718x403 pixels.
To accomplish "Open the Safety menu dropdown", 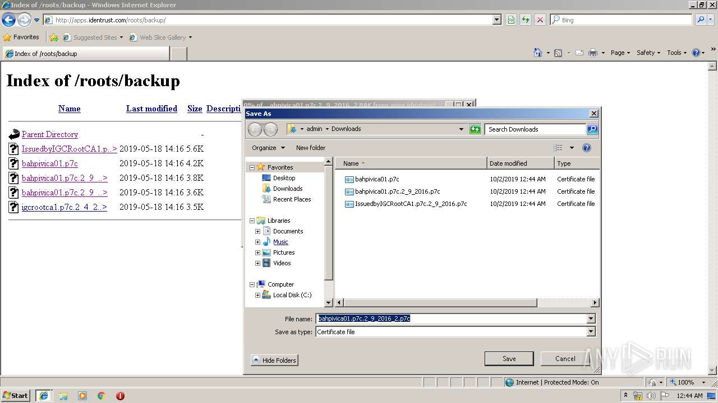I will pos(648,53).
